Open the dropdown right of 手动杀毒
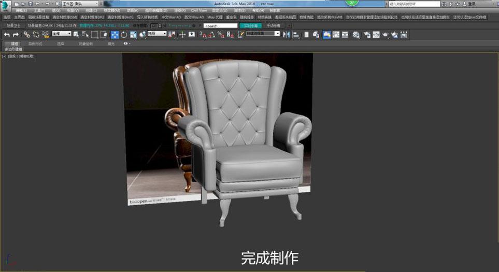Viewport: 499px width, 272px height. click(x=289, y=25)
